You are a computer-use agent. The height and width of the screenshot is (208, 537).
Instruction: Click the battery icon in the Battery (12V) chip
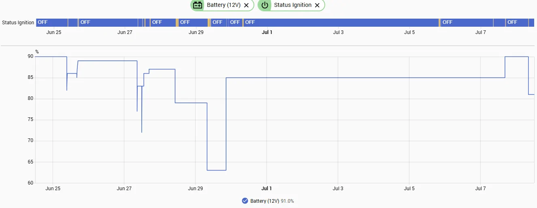pyautogui.click(x=198, y=5)
